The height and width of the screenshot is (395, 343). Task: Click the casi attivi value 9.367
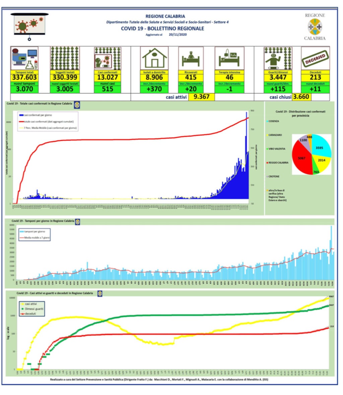[202, 97]
